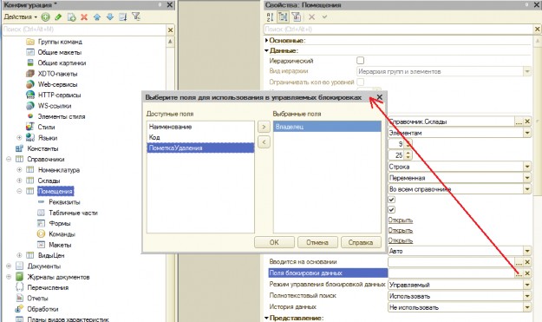Click Справка in lock fields dialog
The image size is (542, 322).
pyautogui.click(x=361, y=242)
